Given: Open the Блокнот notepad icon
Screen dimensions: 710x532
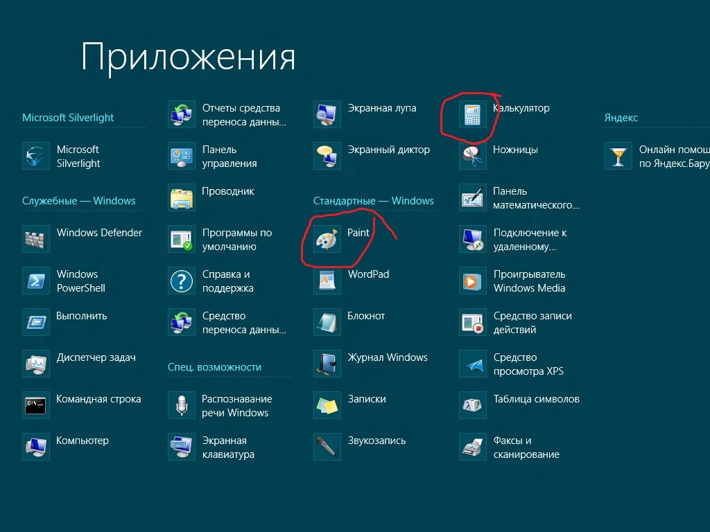Looking at the screenshot, I should 327,323.
